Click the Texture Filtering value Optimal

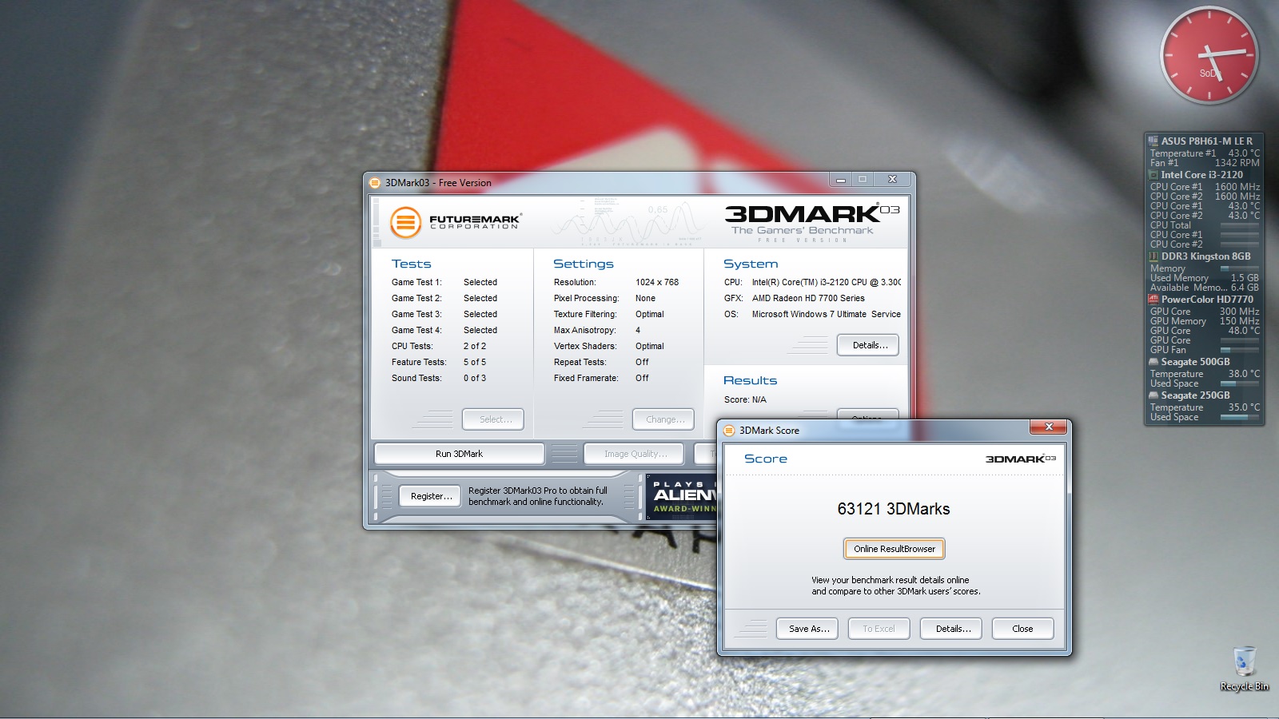click(650, 314)
